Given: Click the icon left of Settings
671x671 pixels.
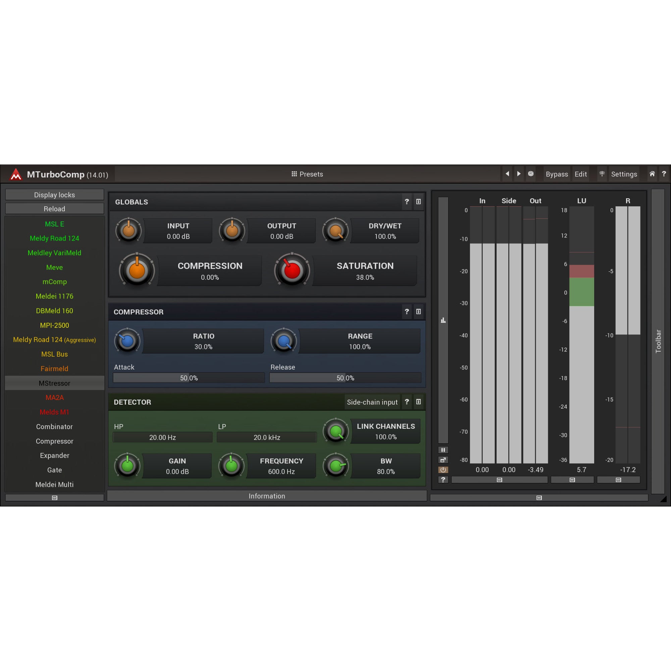Looking at the screenshot, I should point(602,174).
